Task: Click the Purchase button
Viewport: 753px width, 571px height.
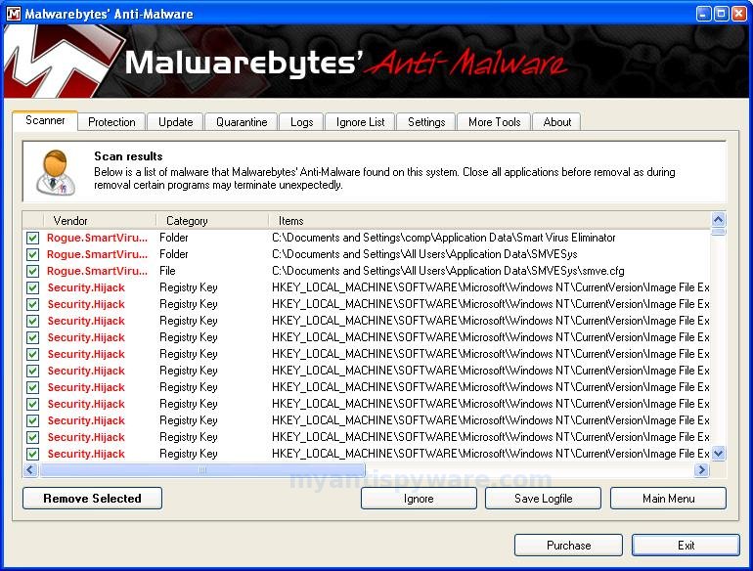Action: click(x=568, y=545)
